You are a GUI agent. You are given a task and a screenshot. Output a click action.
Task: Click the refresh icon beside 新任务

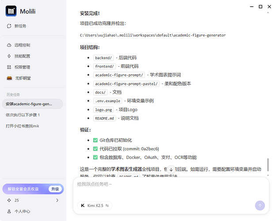(9, 26)
